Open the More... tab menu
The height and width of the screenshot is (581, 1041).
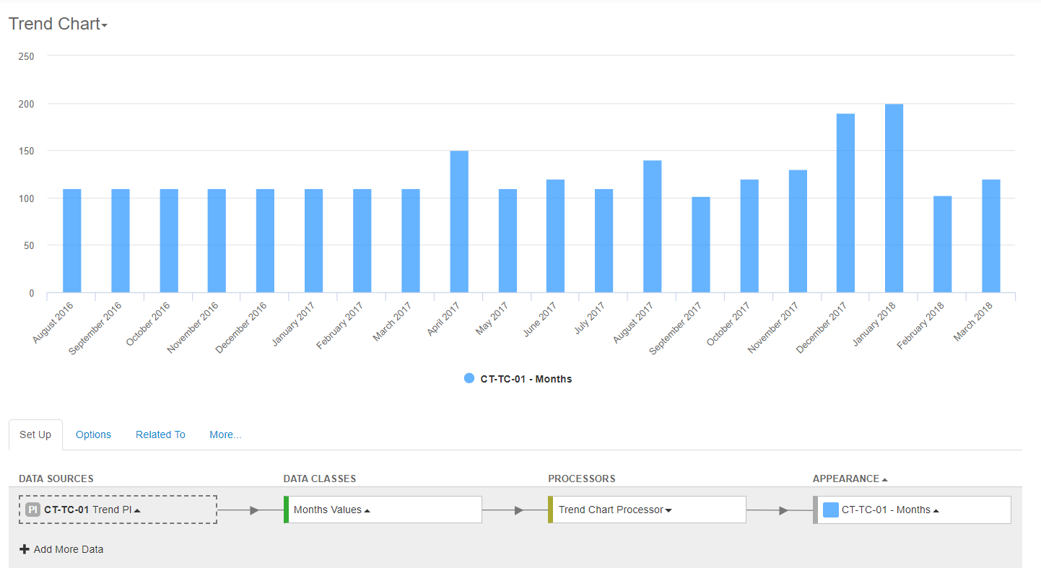225,434
